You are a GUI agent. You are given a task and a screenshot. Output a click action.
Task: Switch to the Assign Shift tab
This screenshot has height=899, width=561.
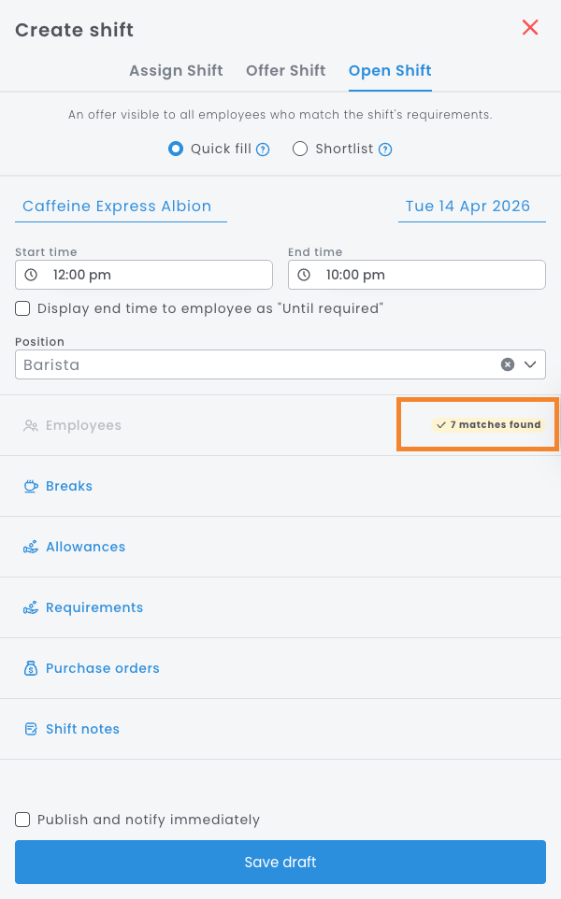pyautogui.click(x=176, y=71)
